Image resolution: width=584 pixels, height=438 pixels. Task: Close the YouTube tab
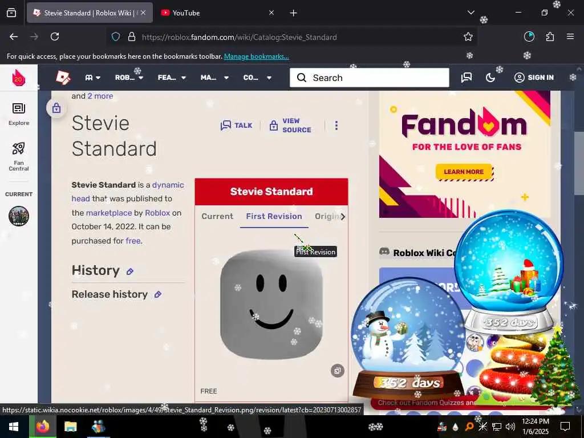pos(271,13)
